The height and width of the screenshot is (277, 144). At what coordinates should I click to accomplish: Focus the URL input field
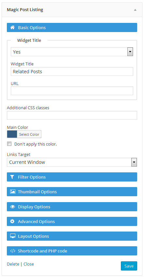click(72, 91)
